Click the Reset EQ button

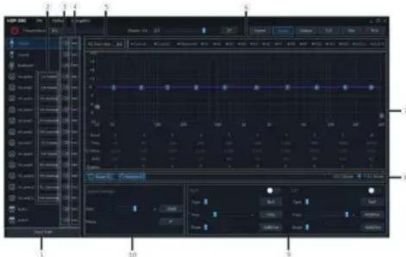100,177
